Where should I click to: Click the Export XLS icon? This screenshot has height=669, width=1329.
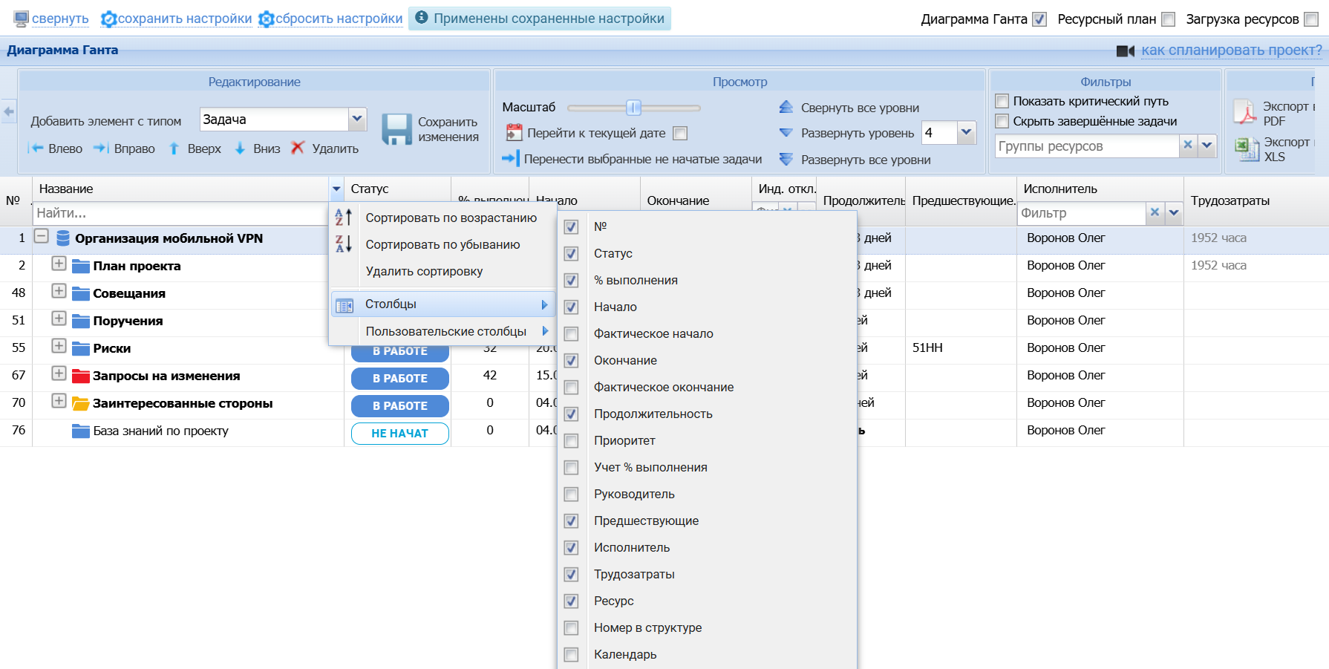pos(1246,149)
